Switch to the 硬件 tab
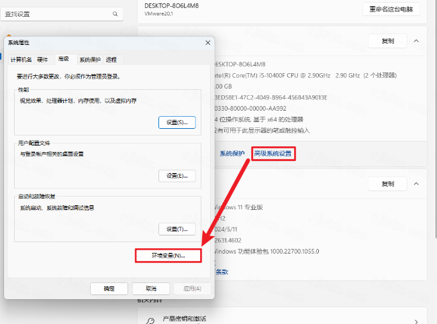Screen dimensions: 437x324 pos(43,60)
